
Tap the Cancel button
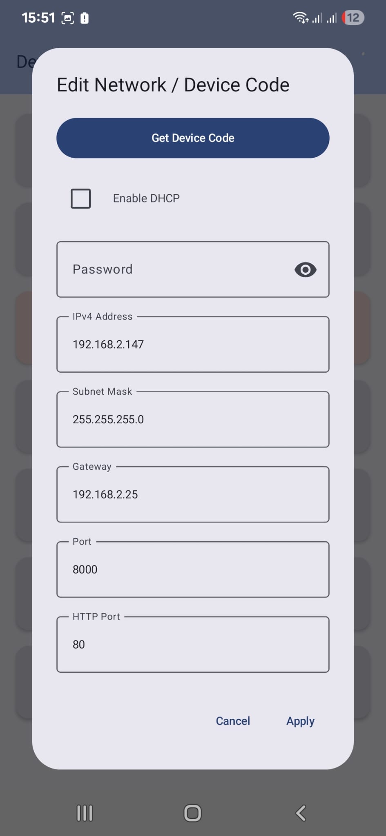(x=233, y=721)
